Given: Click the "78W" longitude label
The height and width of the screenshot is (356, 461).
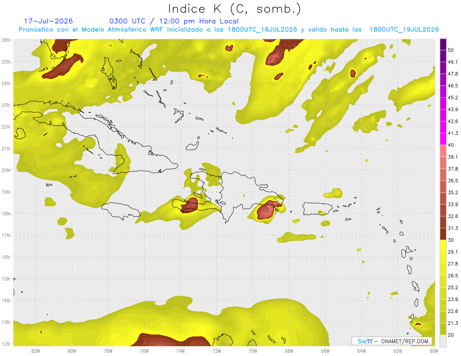Looking at the screenshot, I should [x=108, y=351].
